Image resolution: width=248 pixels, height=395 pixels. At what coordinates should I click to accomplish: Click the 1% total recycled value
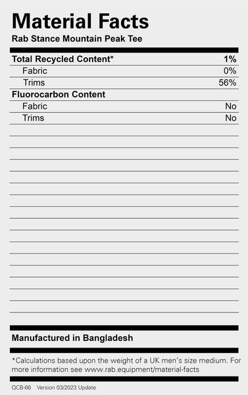(230, 59)
